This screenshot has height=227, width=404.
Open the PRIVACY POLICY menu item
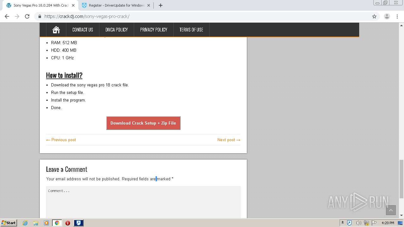point(154,30)
